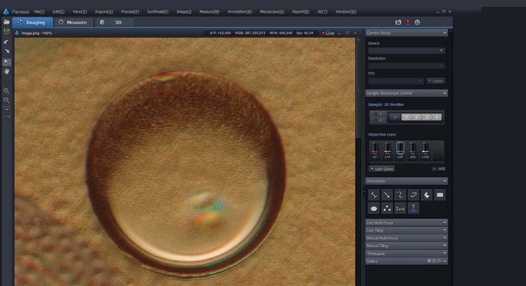This screenshot has height=286, width=526.
Task: Toggle the Live view indicator
Action: 328,33
